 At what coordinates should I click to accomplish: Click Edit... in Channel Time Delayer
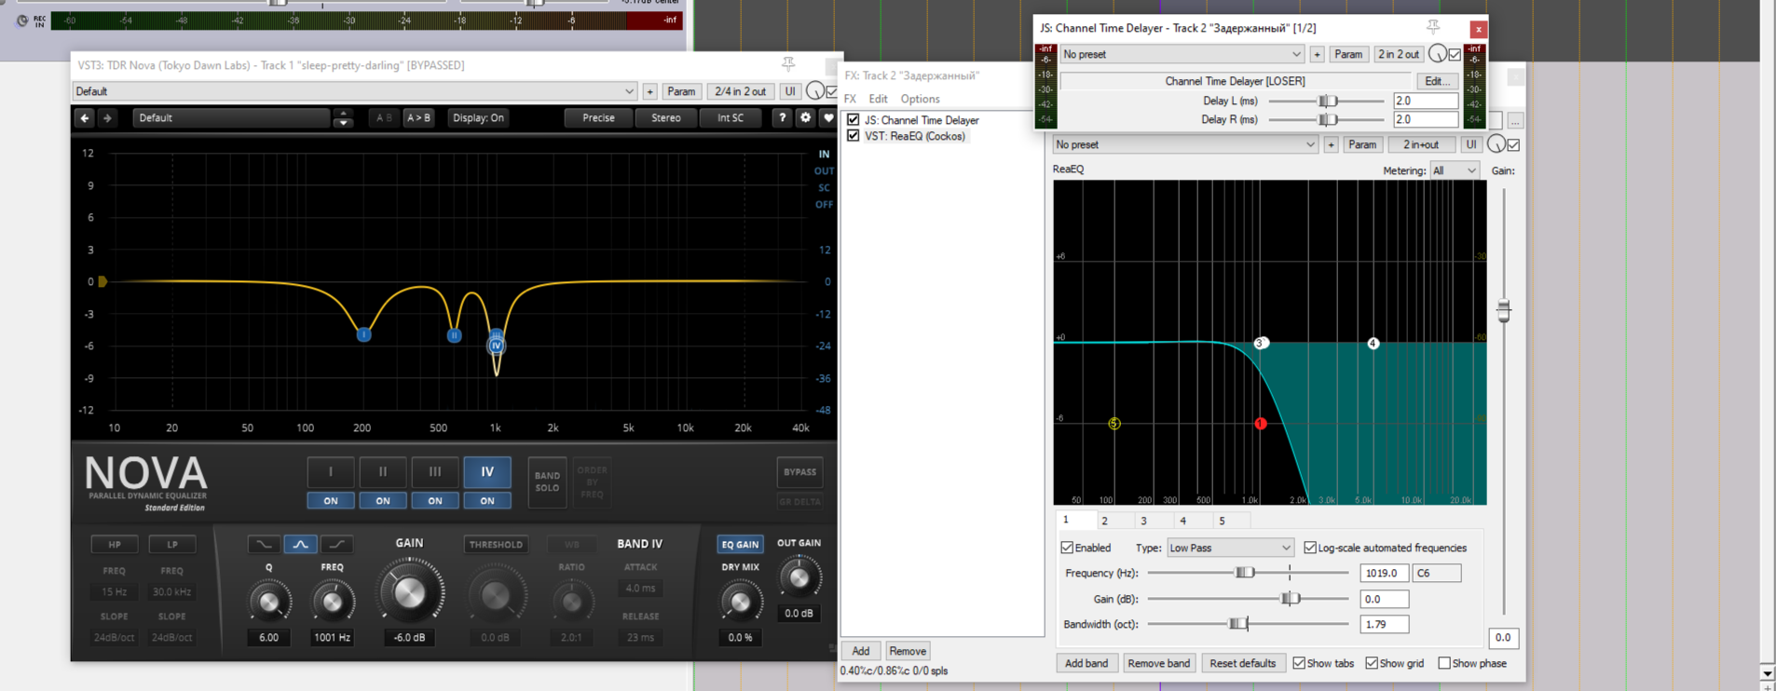[1436, 81]
